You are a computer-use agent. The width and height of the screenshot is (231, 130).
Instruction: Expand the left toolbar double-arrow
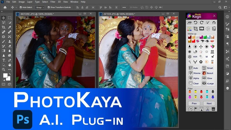click(x=2, y=12)
